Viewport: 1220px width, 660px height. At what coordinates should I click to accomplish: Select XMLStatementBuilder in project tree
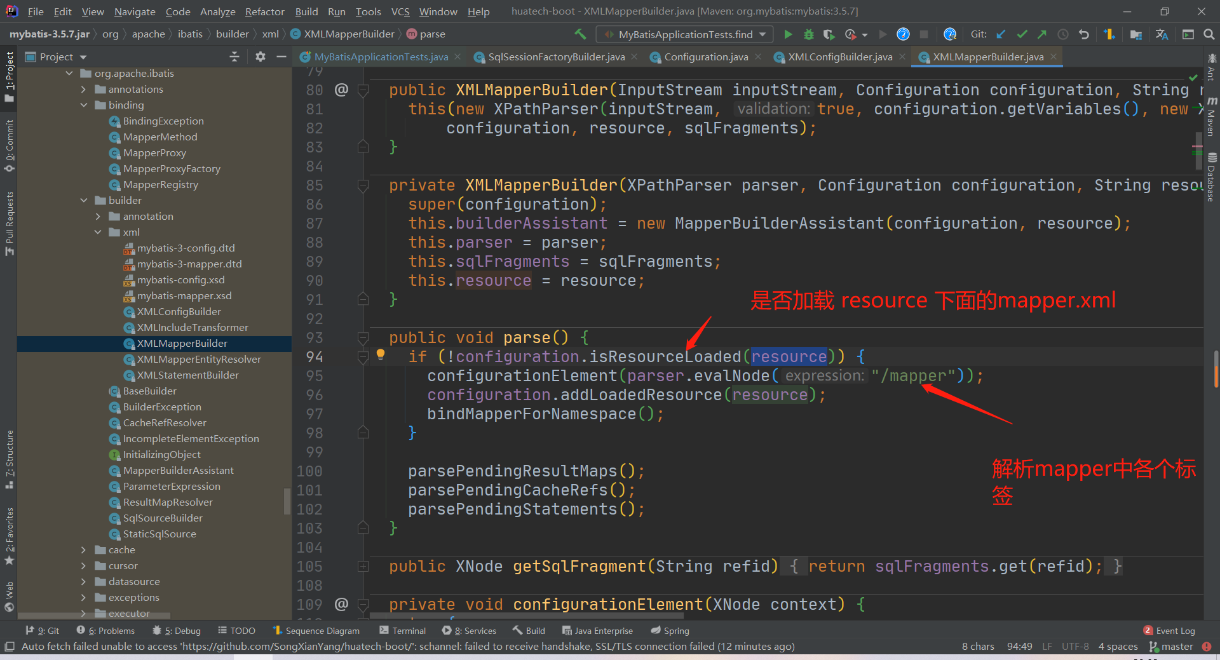pyautogui.click(x=188, y=375)
